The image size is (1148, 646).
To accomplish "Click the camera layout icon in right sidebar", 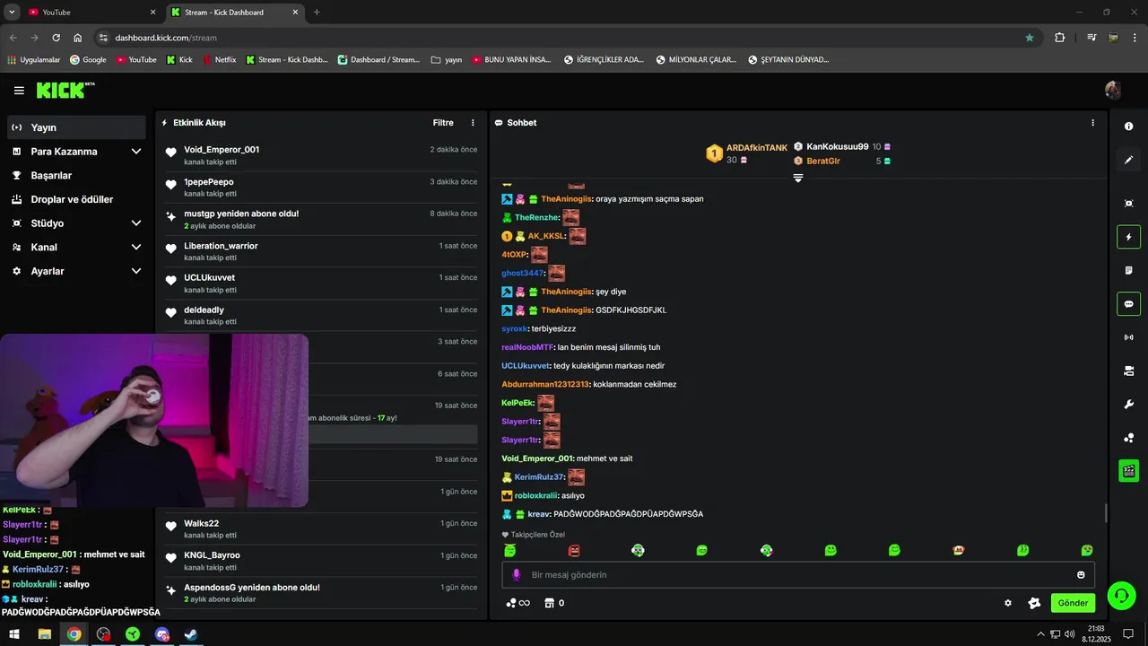I will click(1128, 371).
